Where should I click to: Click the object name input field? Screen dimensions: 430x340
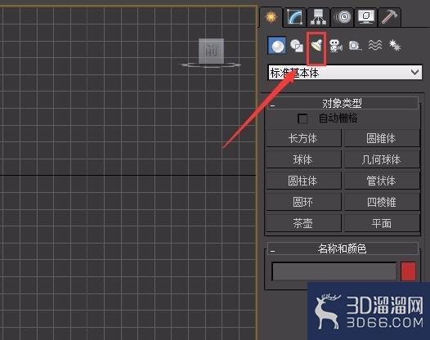click(334, 271)
